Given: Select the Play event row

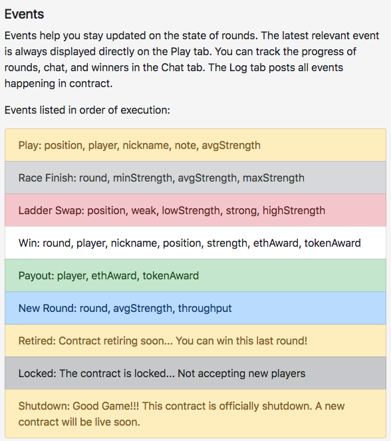Looking at the screenshot, I should 195,145.
